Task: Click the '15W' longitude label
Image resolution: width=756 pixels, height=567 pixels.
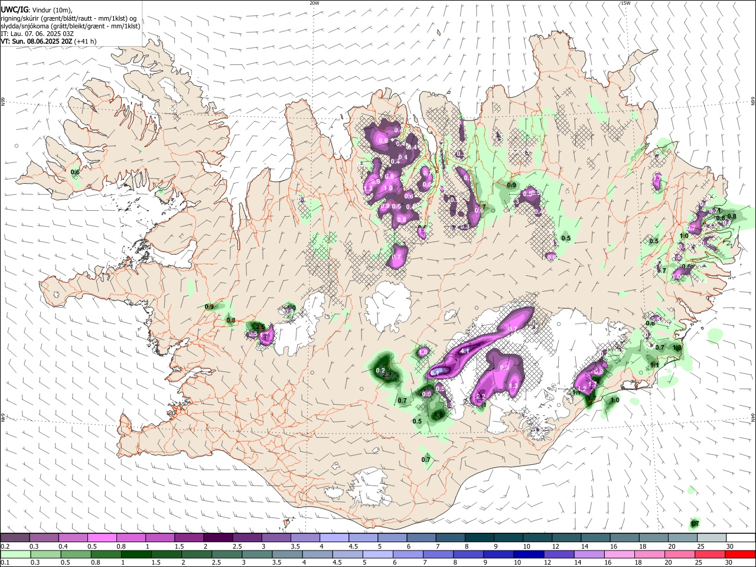Action: tap(625, 3)
